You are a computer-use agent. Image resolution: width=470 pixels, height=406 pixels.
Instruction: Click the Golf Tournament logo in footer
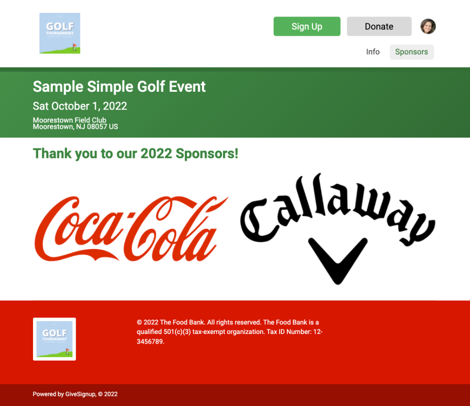click(54, 339)
